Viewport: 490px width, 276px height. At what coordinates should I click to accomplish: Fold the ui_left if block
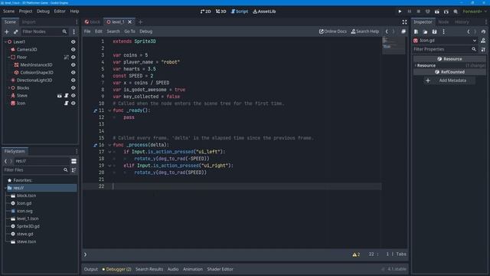tap(109, 152)
